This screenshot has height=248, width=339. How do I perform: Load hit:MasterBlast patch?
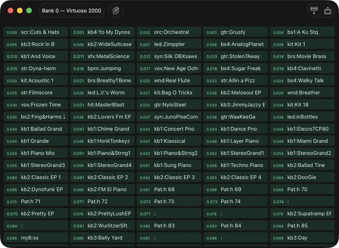103,105
